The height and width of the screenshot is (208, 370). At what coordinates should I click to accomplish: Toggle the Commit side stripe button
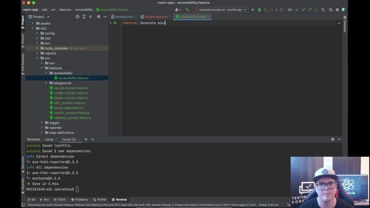coord(23,41)
